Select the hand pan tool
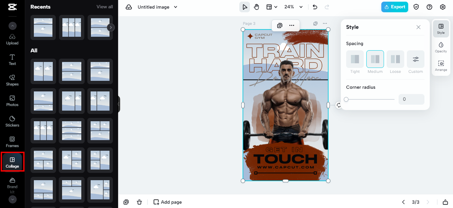Screen dimensions: 453x208 pos(257,7)
